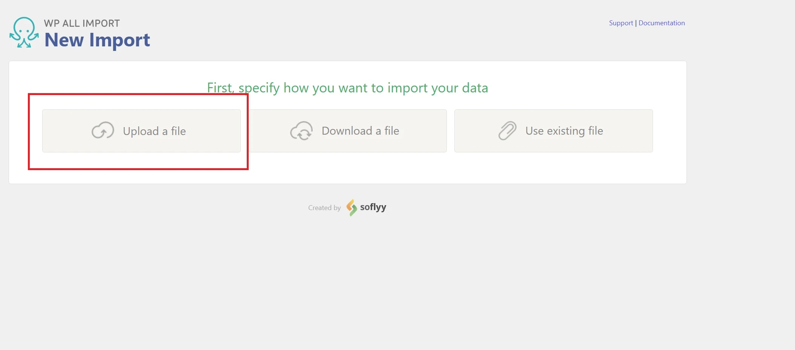795x350 pixels.
Task: Click the 'Use existing file' label text
Action: (564, 131)
